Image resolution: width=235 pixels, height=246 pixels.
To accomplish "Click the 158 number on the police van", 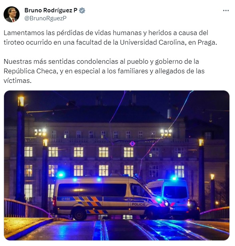I will (66, 199).
